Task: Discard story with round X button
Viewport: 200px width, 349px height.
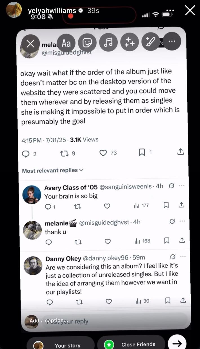Action: pos(30,43)
